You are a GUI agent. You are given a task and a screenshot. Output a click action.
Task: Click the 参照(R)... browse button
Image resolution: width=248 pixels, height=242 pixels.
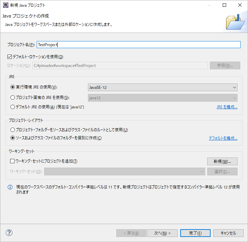(225, 65)
